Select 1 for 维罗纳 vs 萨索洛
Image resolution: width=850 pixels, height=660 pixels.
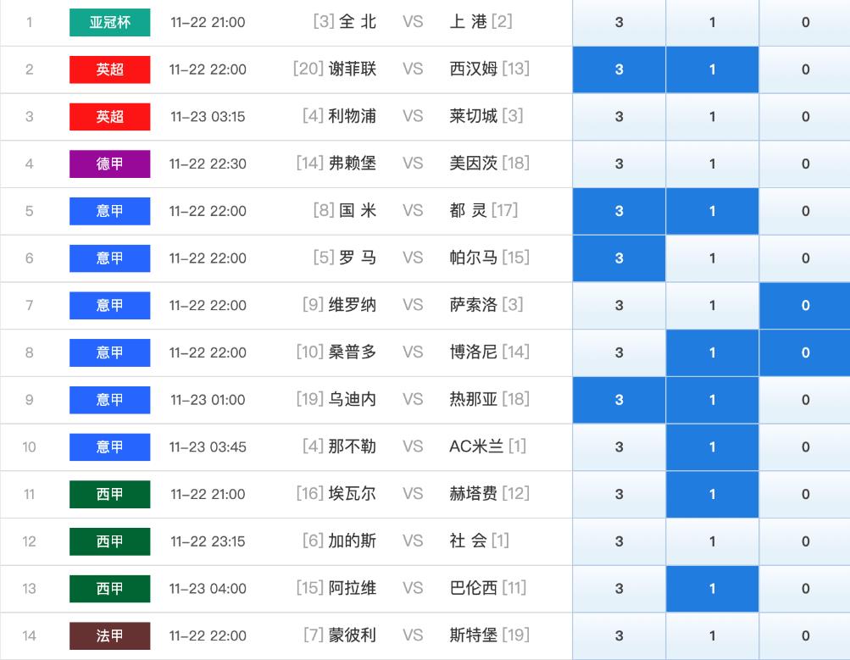(713, 305)
